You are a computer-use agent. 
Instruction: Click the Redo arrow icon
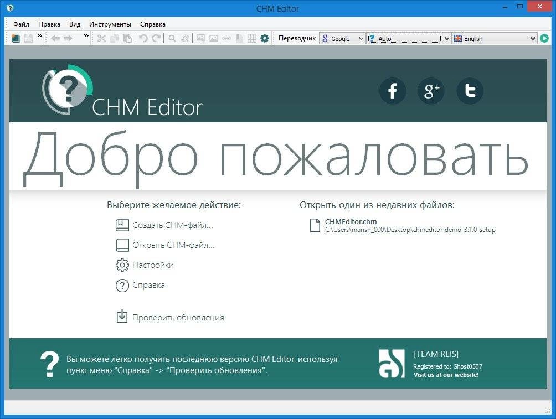point(156,38)
